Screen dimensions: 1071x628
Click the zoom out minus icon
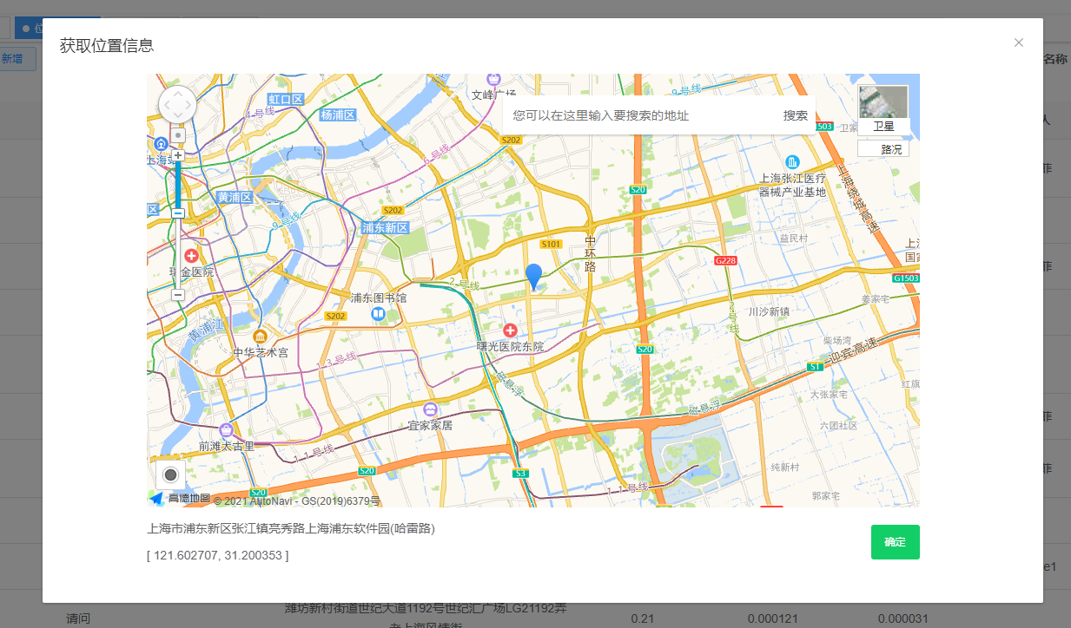177,295
